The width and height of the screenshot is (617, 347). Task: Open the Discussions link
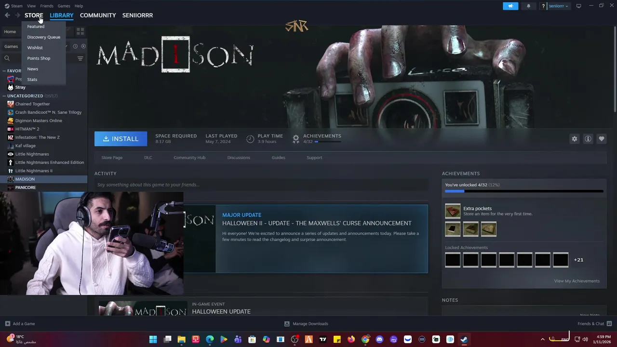pyautogui.click(x=239, y=158)
